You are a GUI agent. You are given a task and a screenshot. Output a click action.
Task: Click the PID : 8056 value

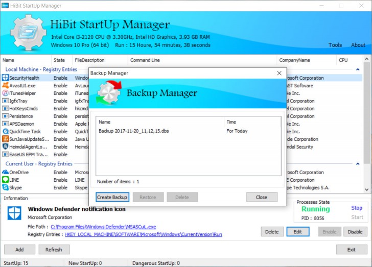click(313, 218)
